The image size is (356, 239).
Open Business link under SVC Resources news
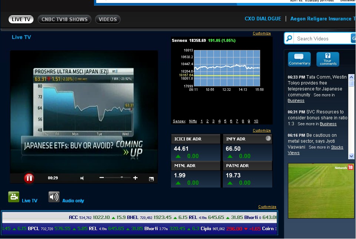point(328,124)
